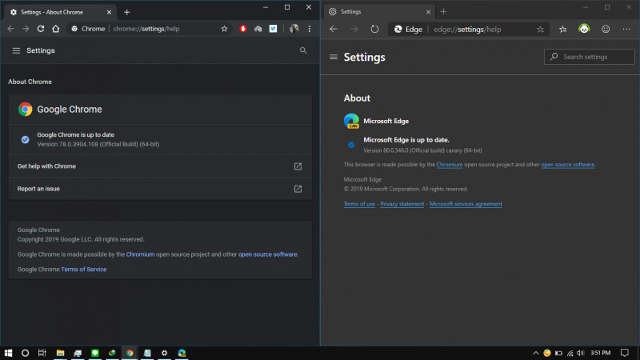
Task: Click the blue Twitter extension icon in Chrome
Action: tap(273, 29)
